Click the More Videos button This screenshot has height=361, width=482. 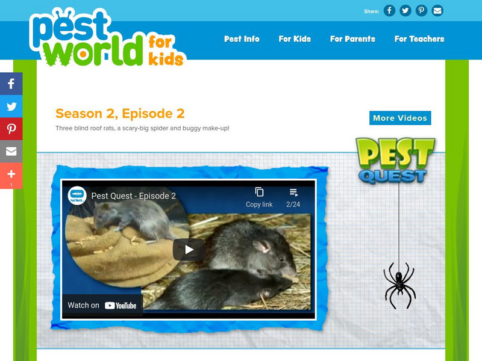[400, 118]
